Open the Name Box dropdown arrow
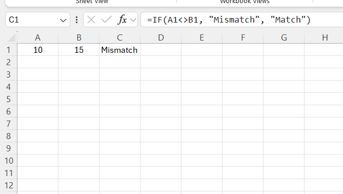The image size is (343, 194). [x=63, y=21]
